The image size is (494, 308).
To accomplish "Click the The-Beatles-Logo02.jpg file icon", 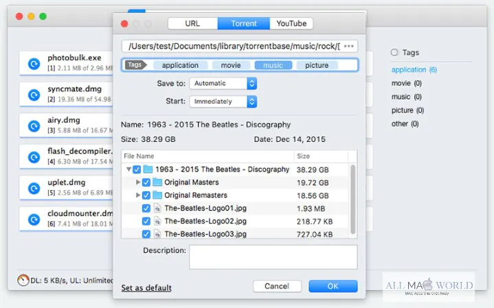I will click(157, 221).
